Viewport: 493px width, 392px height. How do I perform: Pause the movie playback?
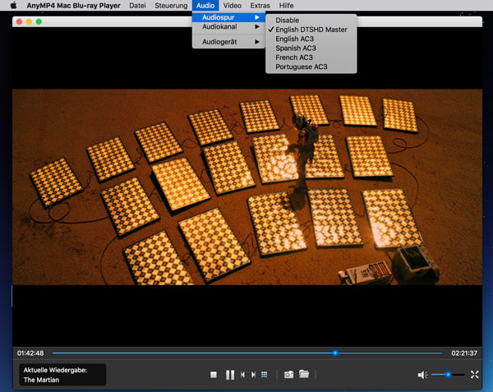[x=230, y=375]
